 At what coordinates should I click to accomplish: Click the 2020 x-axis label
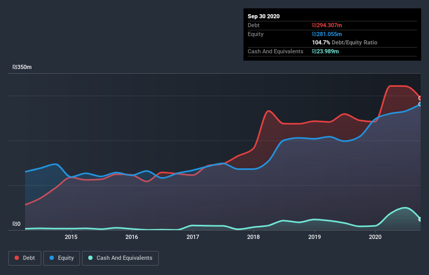[x=375, y=237]
